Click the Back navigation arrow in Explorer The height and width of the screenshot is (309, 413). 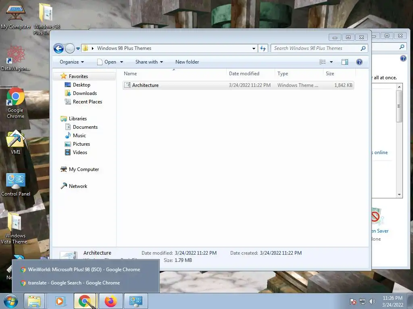58,48
